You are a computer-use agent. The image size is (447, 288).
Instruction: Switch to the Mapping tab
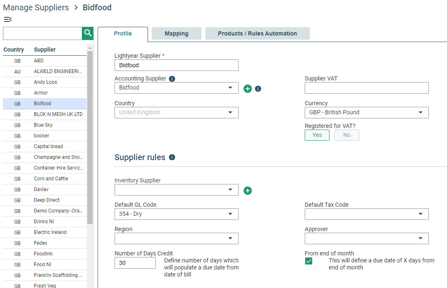point(176,33)
